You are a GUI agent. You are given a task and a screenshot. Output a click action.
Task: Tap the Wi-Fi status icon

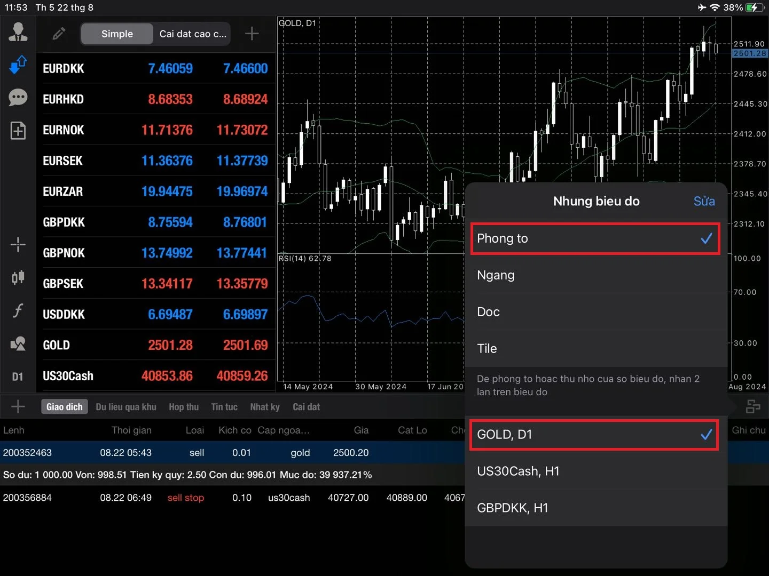tap(715, 7)
